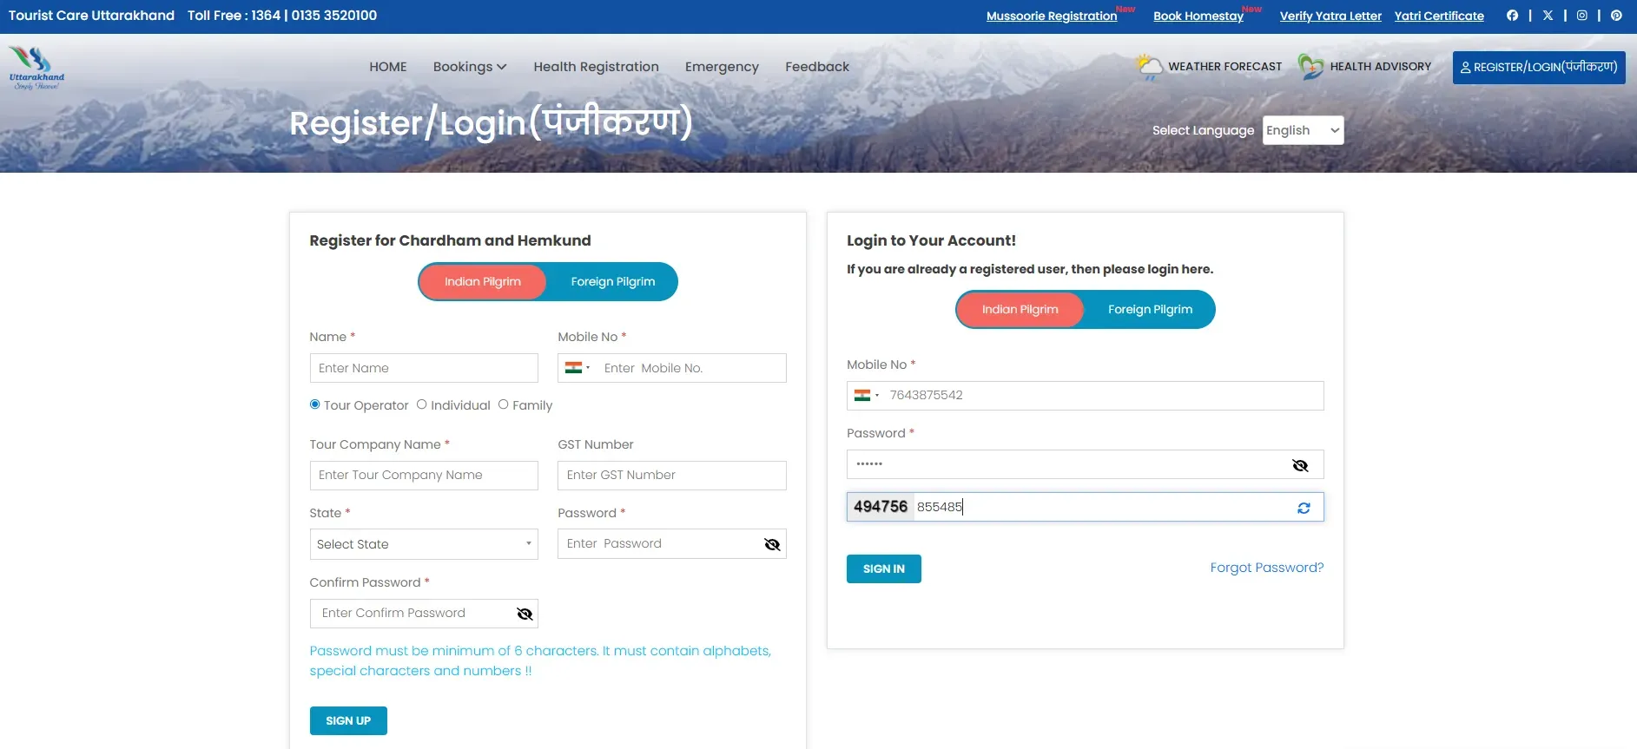This screenshot has height=749, width=1637.
Task: Click the captcha code 494756
Action: (881, 507)
